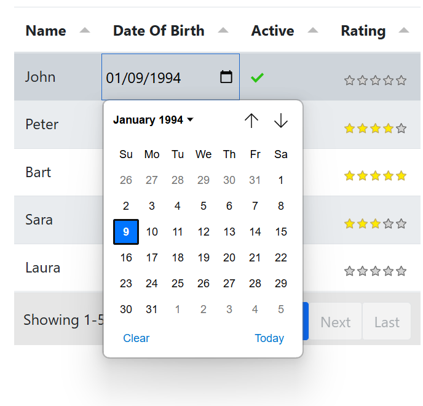
Task: Sort by Name column arrow
Action: tap(85, 31)
